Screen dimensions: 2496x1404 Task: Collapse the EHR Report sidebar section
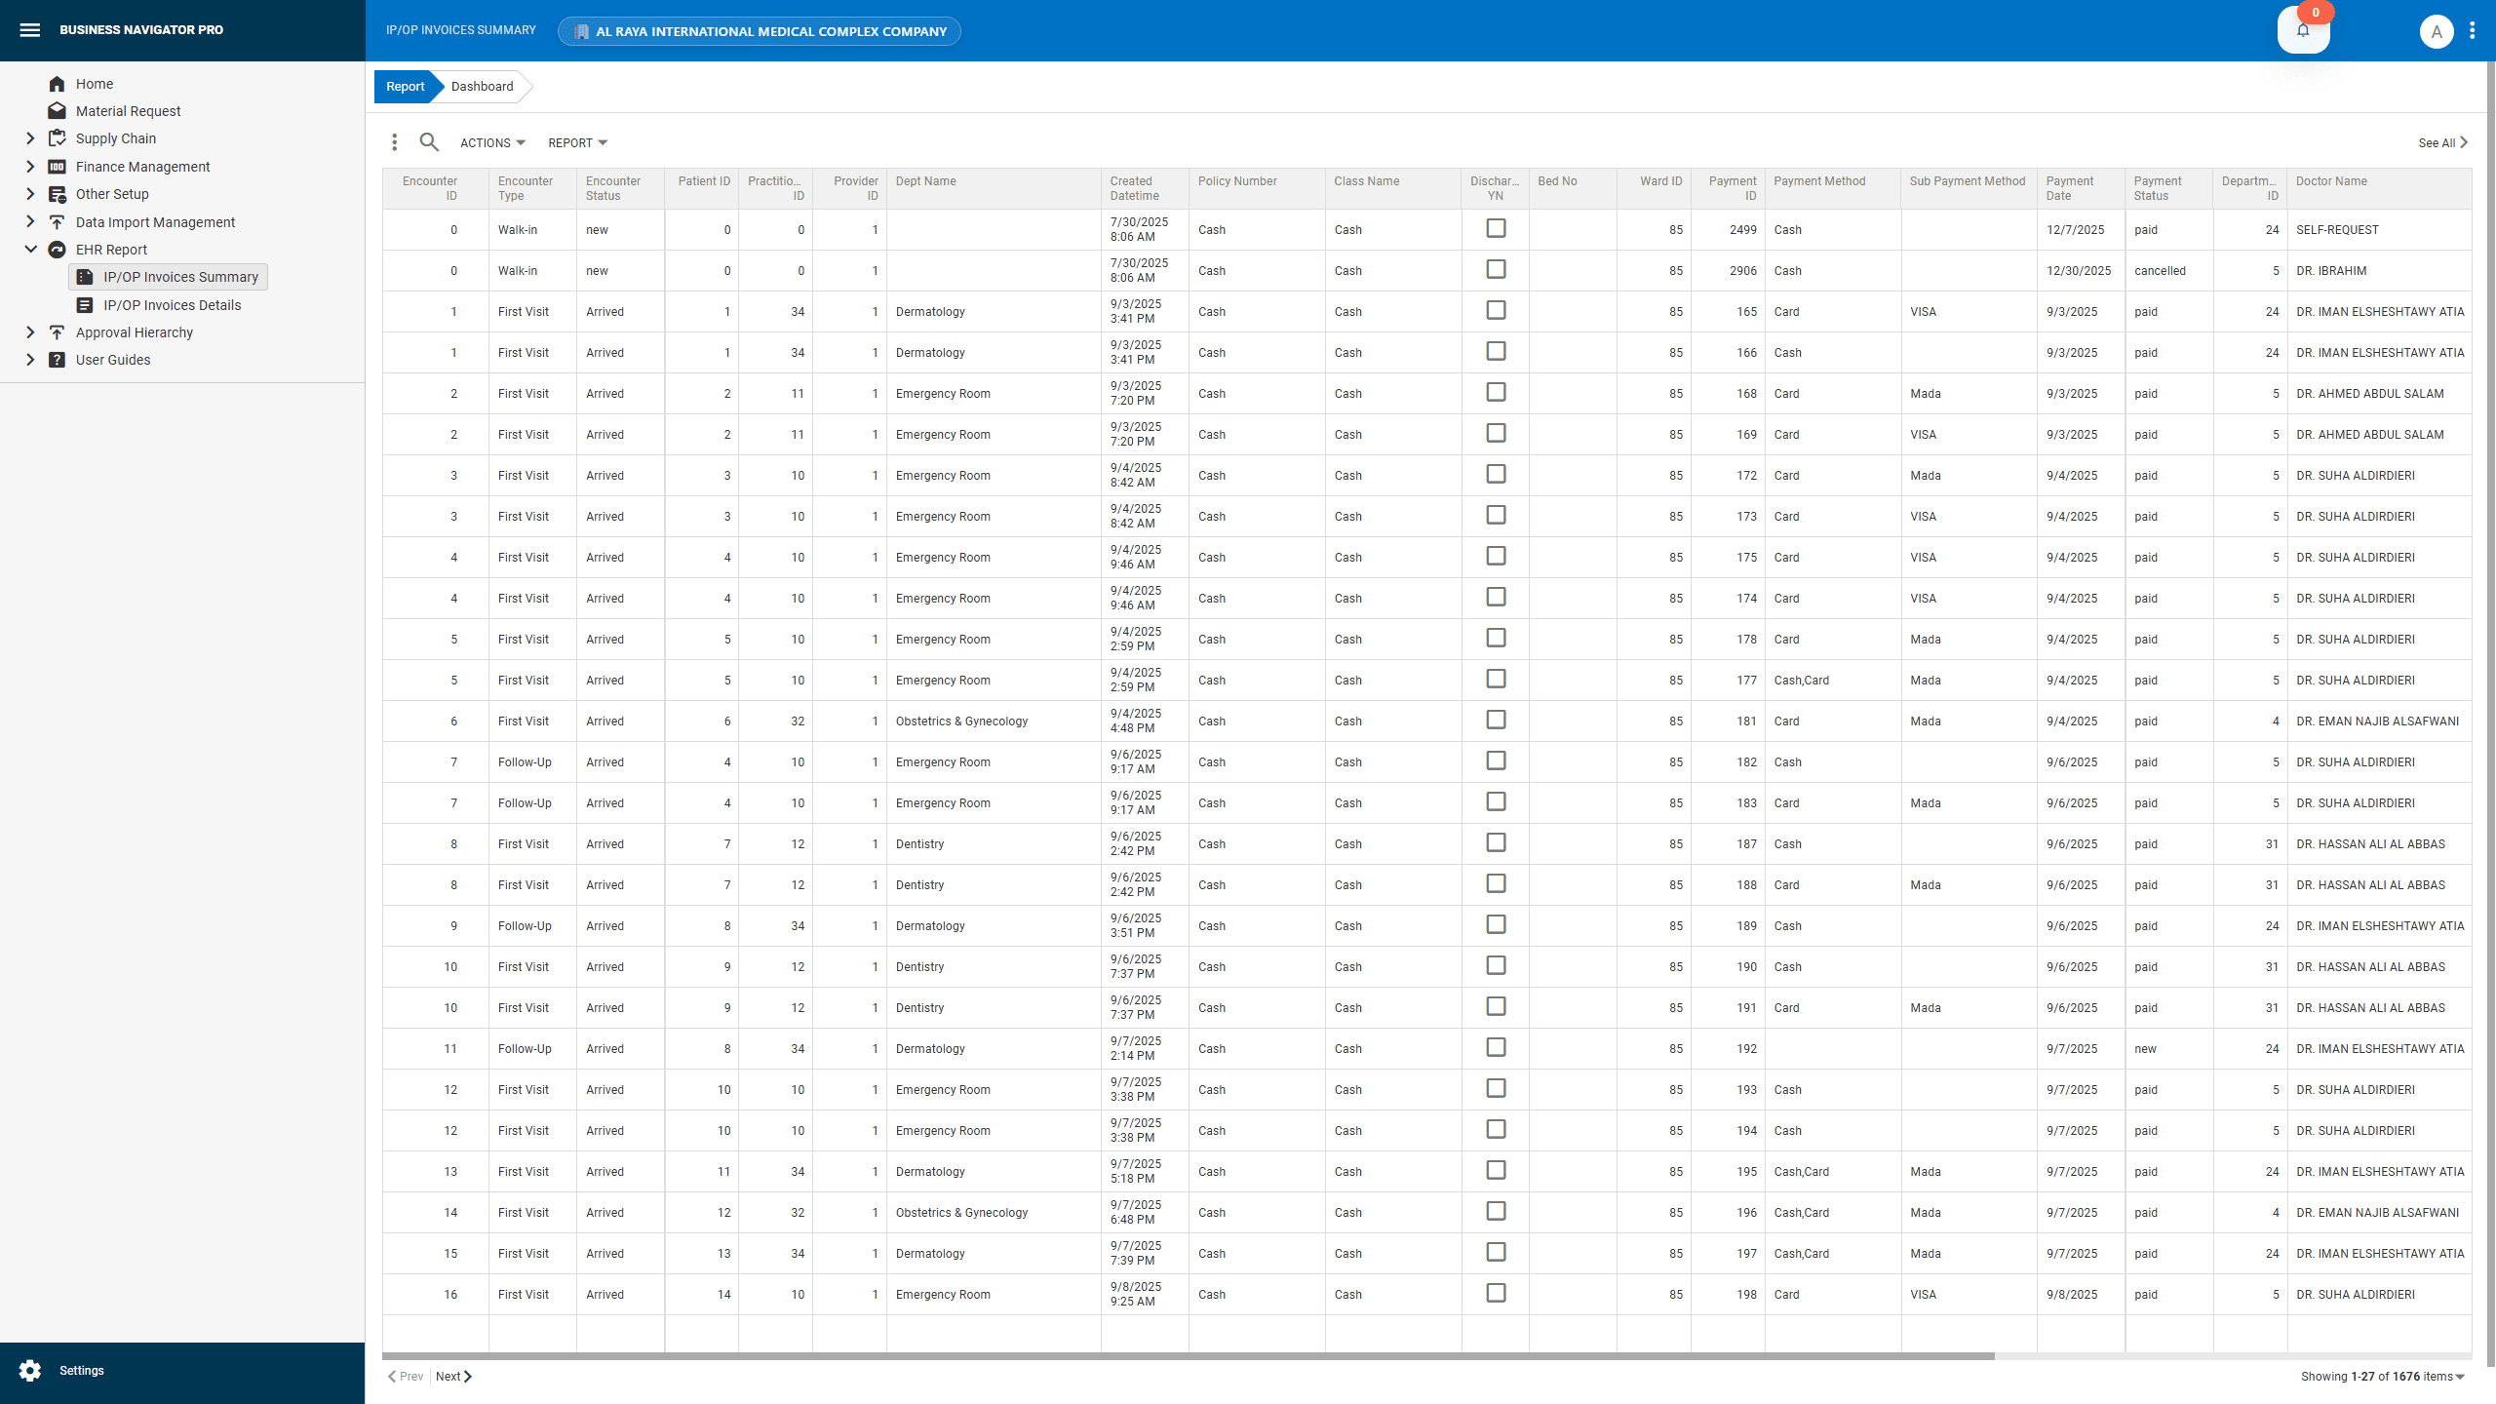click(30, 249)
